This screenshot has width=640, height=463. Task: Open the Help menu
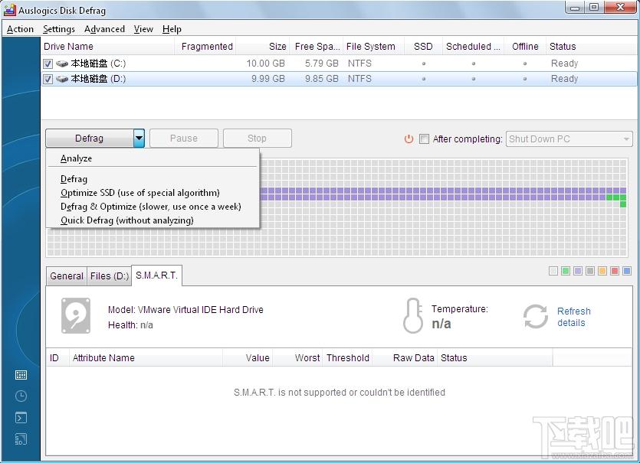[x=172, y=29]
